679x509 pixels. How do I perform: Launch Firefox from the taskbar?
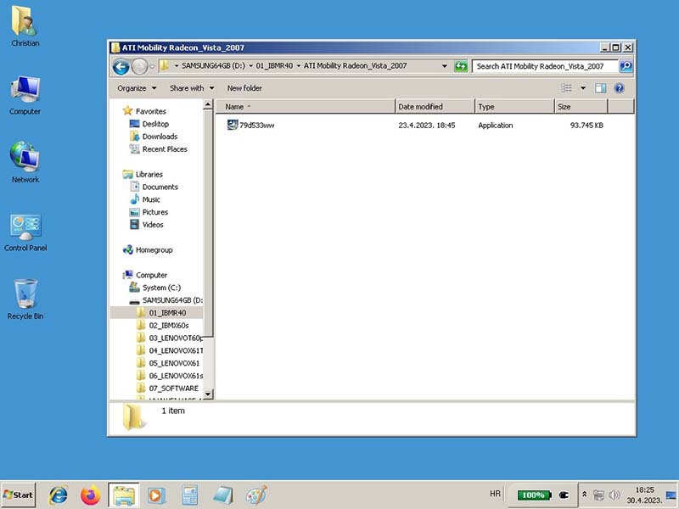[91, 495]
